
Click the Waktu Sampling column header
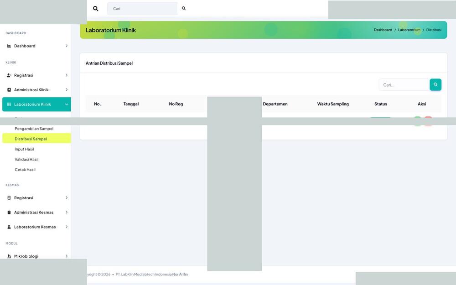pyautogui.click(x=333, y=104)
